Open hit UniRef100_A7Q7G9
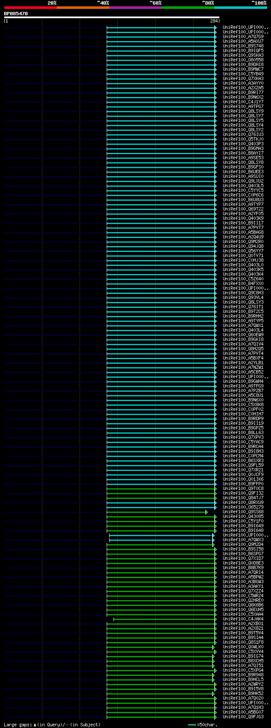The width and height of the screenshot is (271, 728). 243,37
